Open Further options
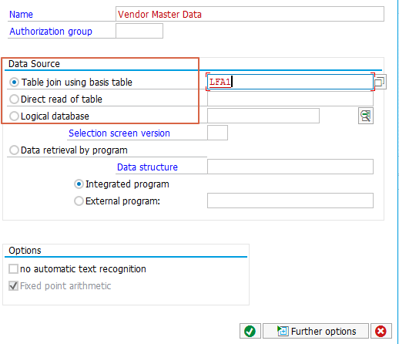The height and width of the screenshot is (344, 399). (x=316, y=331)
